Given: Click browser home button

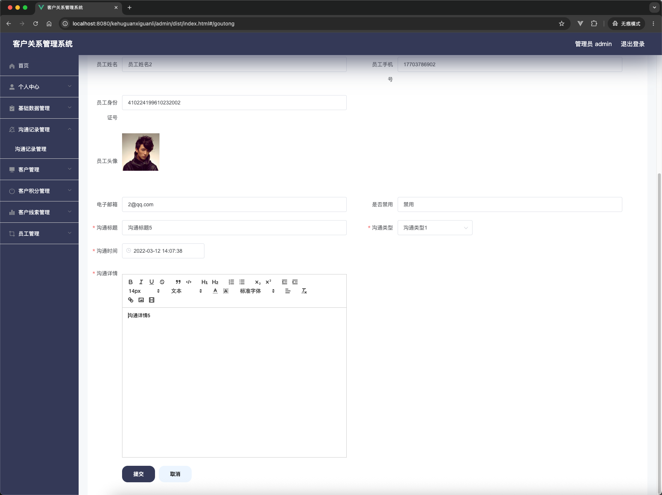Looking at the screenshot, I should pyautogui.click(x=49, y=24).
